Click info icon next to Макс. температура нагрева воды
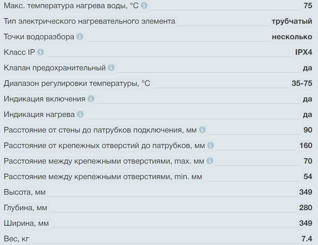 click(x=144, y=6)
